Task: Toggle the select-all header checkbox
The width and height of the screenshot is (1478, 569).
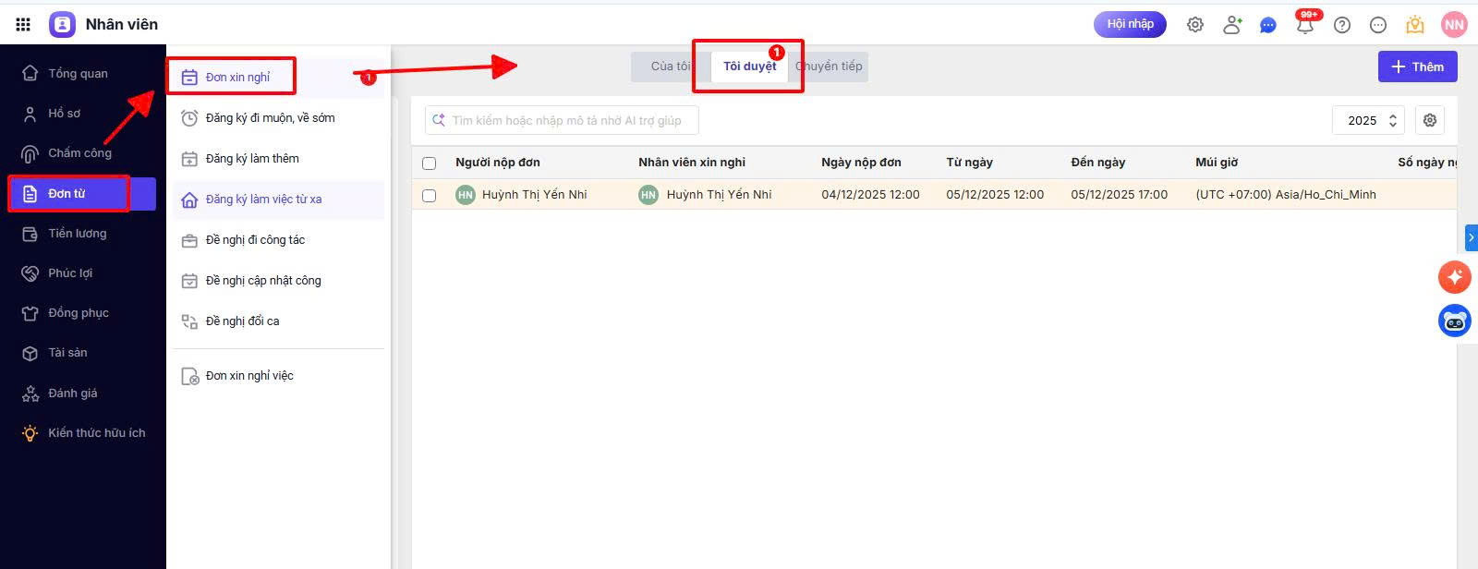Action: pos(429,163)
